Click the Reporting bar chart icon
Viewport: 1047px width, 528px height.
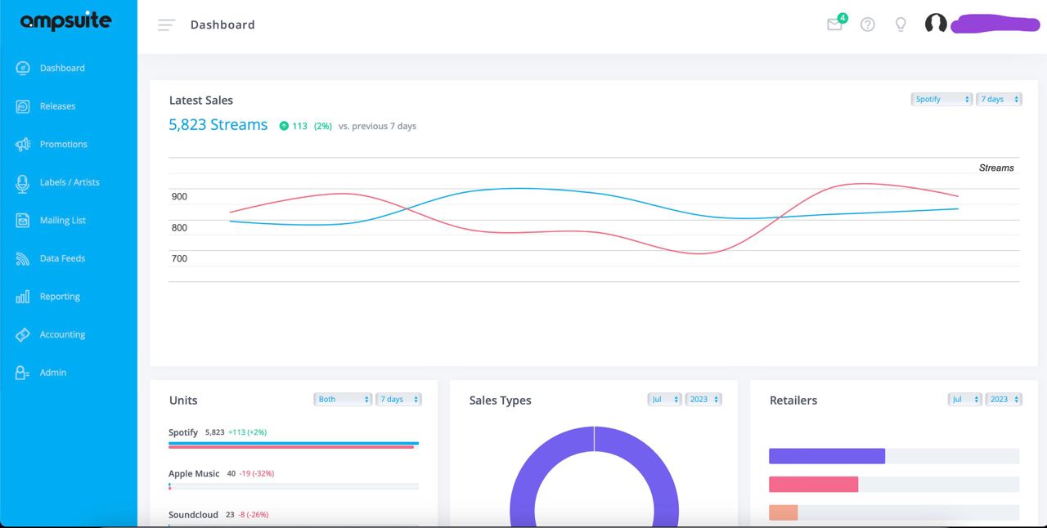pos(23,297)
